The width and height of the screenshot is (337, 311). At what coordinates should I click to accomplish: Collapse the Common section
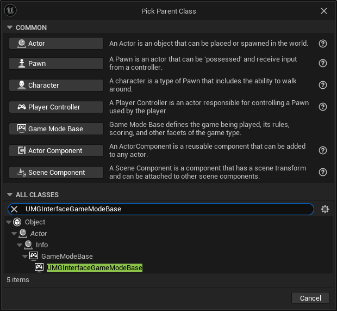9,28
